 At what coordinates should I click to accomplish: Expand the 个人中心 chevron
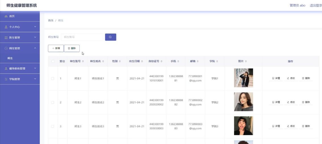(35, 27)
